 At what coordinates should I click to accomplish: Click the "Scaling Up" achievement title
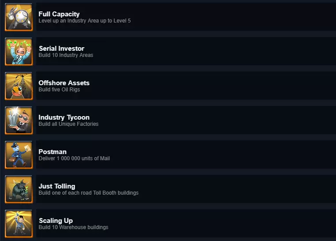tap(56, 221)
